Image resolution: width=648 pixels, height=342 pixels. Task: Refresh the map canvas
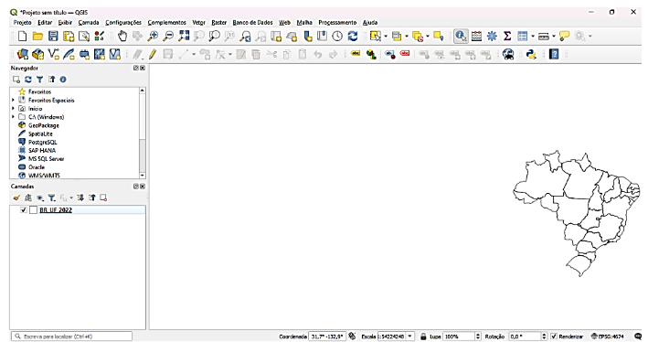click(x=353, y=37)
